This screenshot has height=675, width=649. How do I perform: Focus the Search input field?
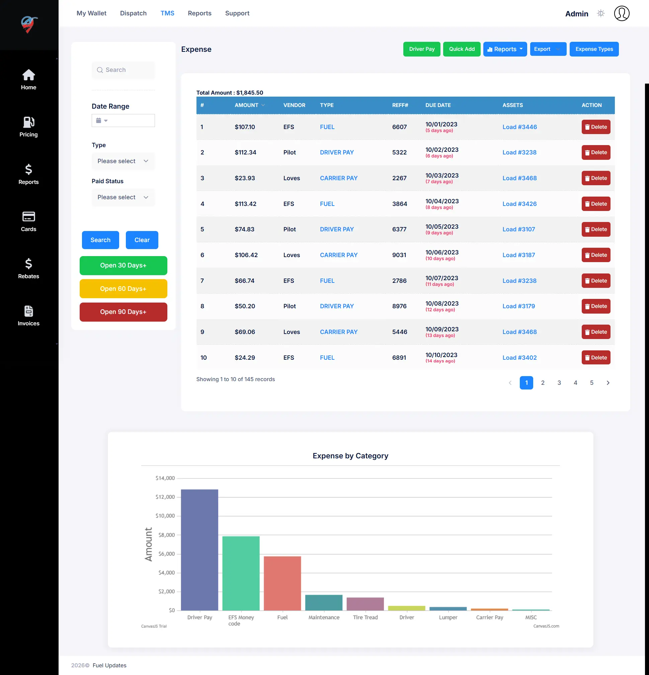pyautogui.click(x=123, y=70)
